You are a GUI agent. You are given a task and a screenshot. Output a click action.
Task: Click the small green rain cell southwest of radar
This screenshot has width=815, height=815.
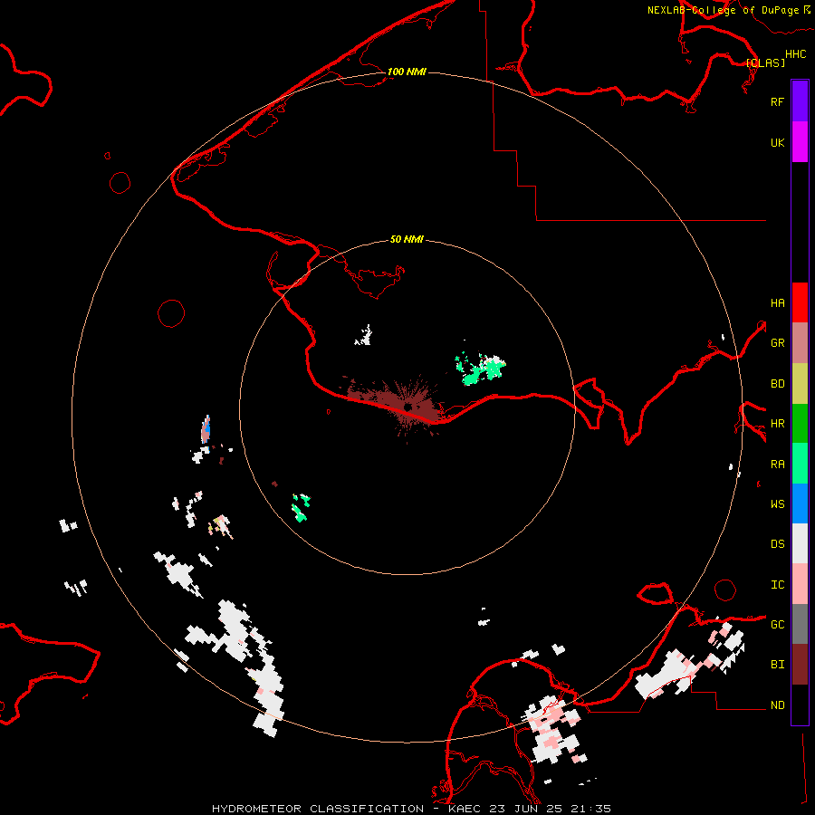pyautogui.click(x=301, y=507)
